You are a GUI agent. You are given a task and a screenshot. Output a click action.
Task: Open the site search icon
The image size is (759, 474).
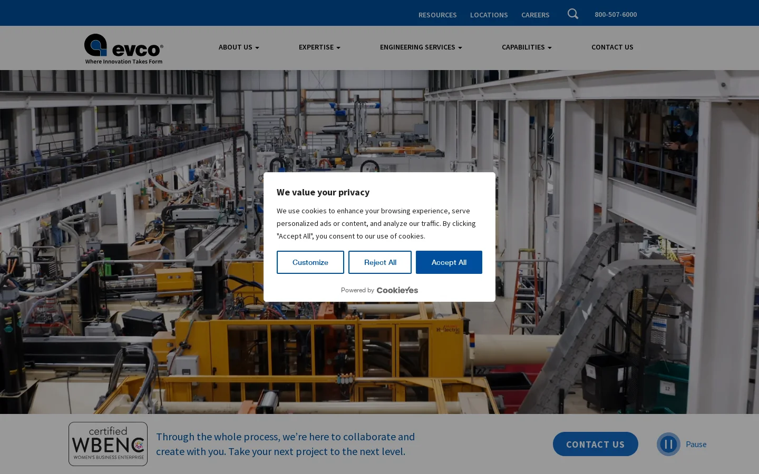tap(573, 14)
